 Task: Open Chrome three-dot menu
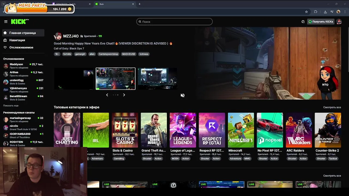tap(345, 12)
